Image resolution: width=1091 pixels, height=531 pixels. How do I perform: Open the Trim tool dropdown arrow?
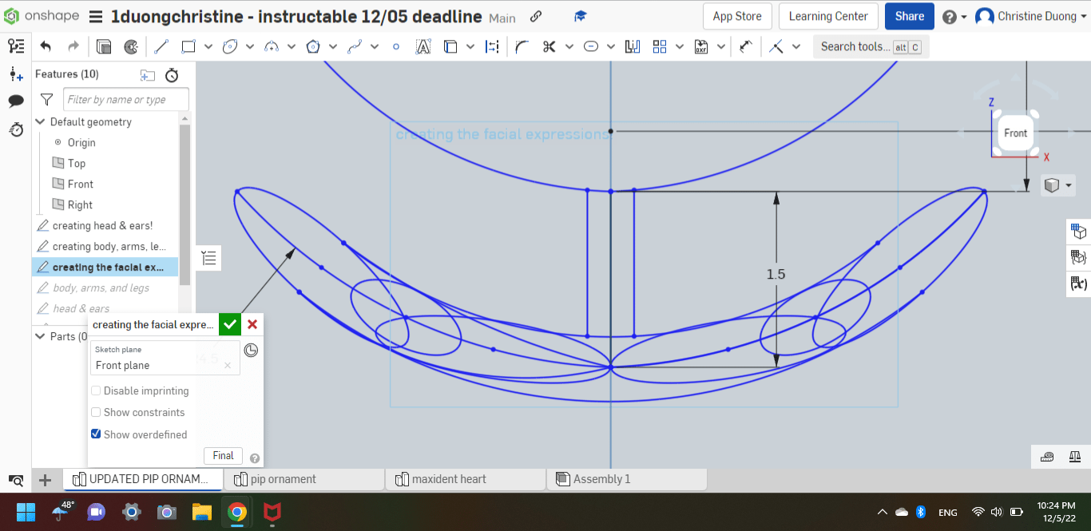pos(569,46)
